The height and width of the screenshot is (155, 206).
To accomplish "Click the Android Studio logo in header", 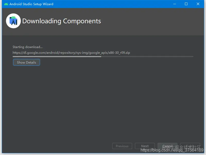I will (13, 21).
